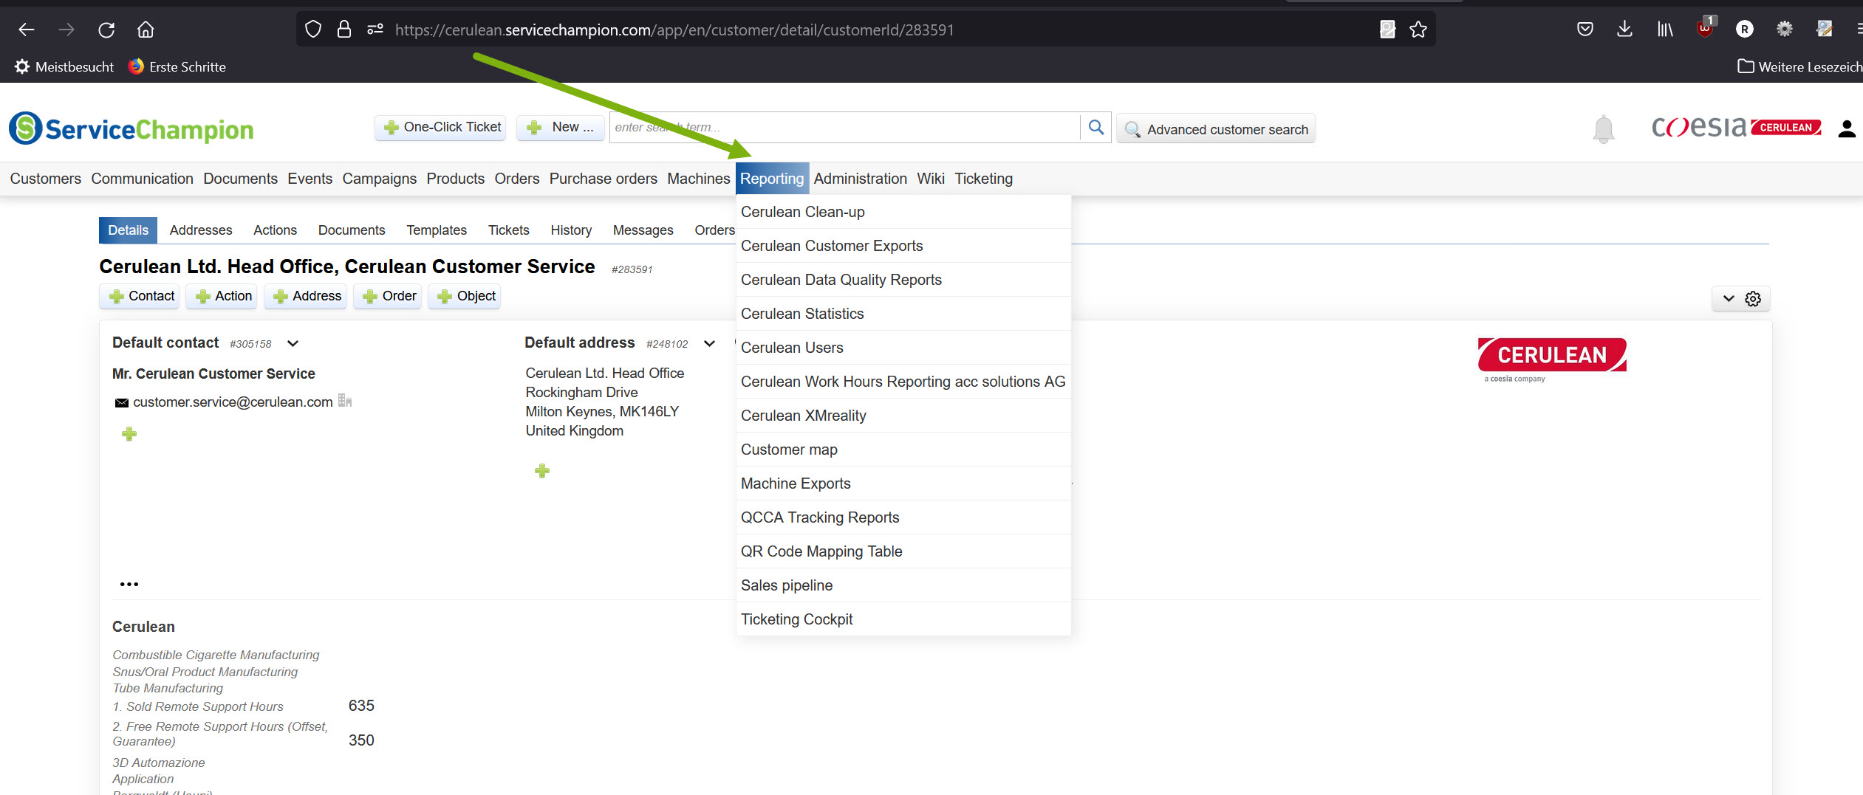
Task: Switch to the Tickets tab
Action: (508, 230)
